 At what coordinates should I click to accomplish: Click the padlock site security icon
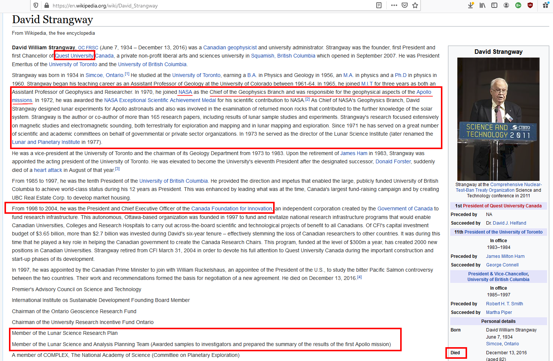point(47,5)
